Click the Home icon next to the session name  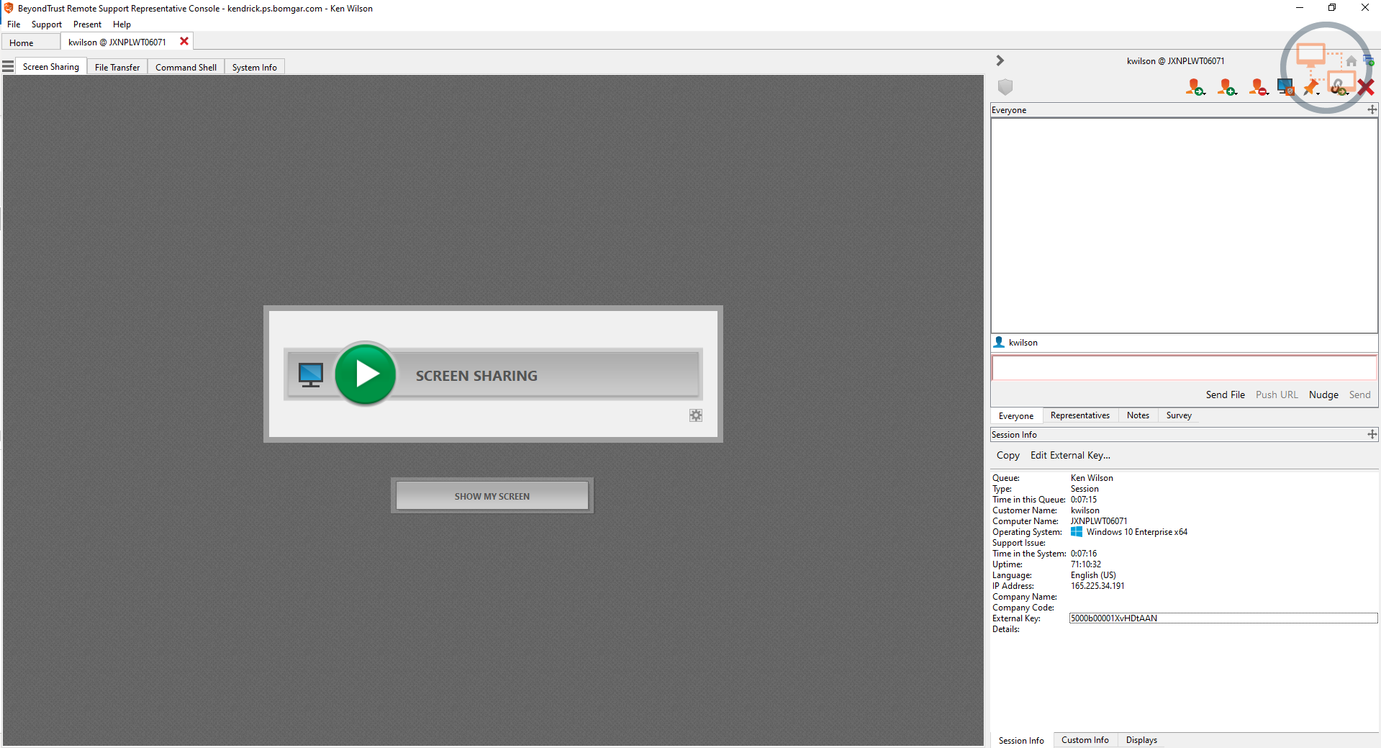(1351, 60)
